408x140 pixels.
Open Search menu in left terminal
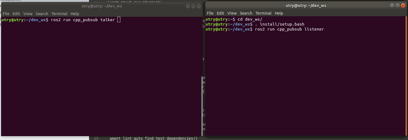pos(42,14)
